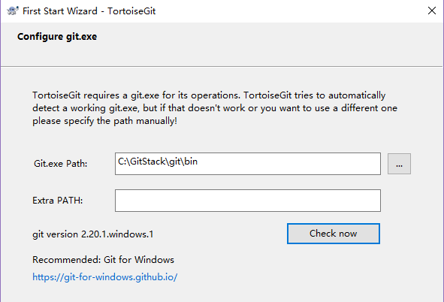
Task: Select the git version 2.20.1.windows.1 text
Action: [x=93, y=234]
